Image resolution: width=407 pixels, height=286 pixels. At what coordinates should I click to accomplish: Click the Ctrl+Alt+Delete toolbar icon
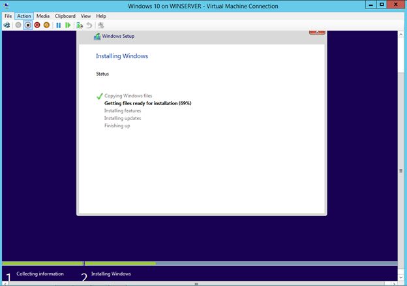pos(7,25)
